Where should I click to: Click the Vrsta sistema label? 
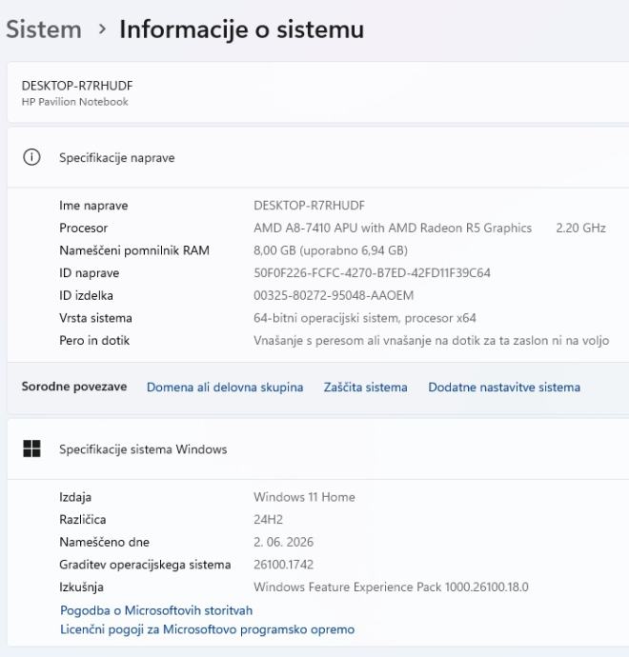(x=95, y=318)
